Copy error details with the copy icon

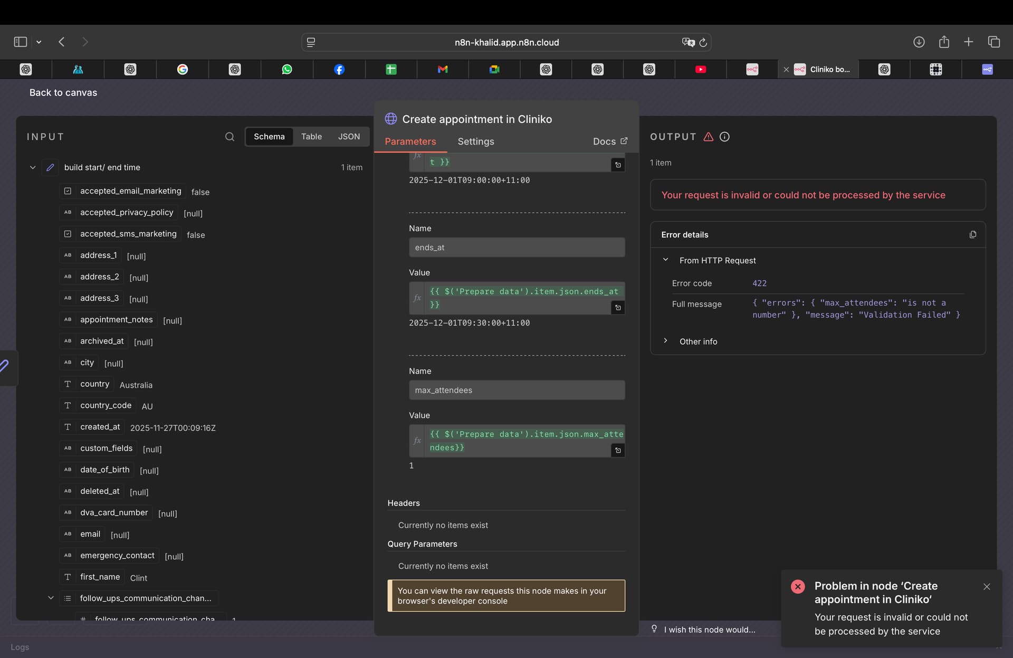pos(972,234)
